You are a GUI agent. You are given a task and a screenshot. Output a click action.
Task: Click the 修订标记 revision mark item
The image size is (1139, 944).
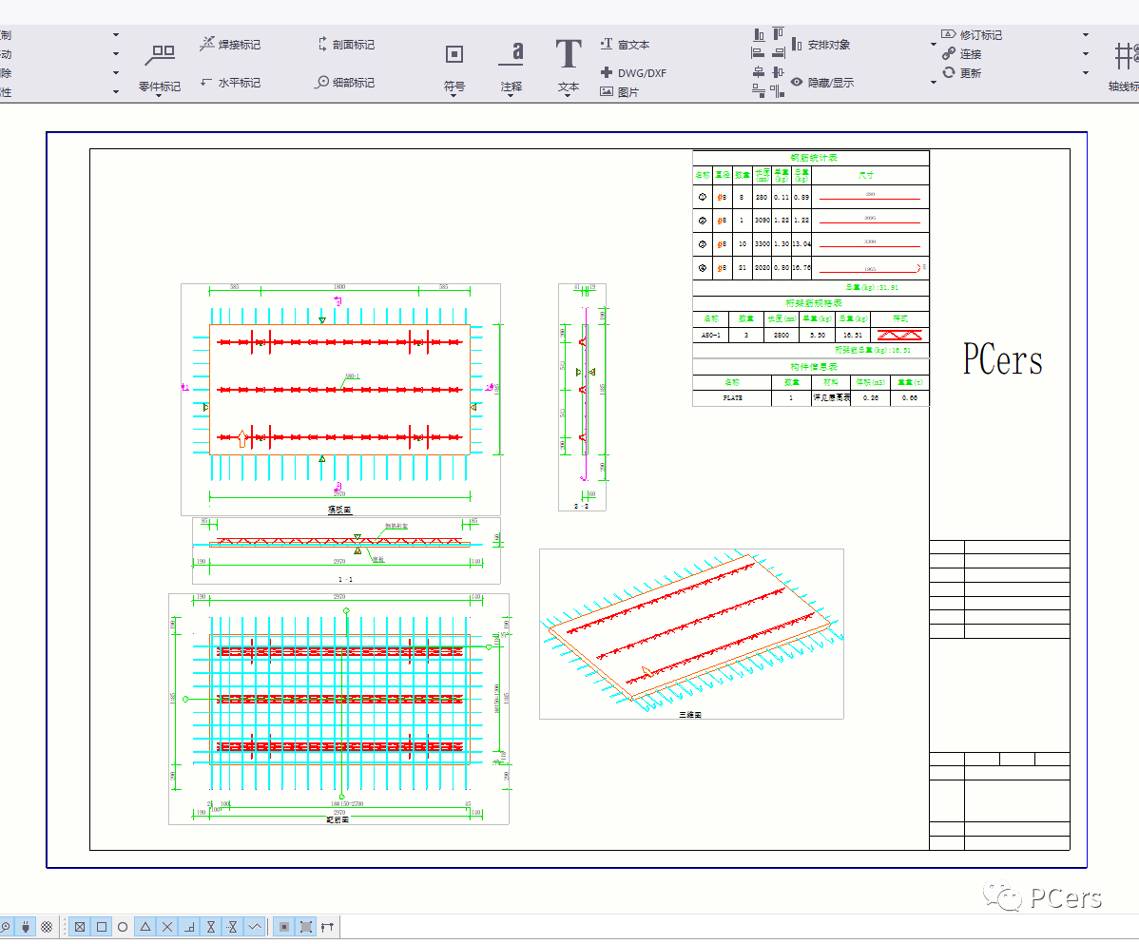click(x=972, y=35)
